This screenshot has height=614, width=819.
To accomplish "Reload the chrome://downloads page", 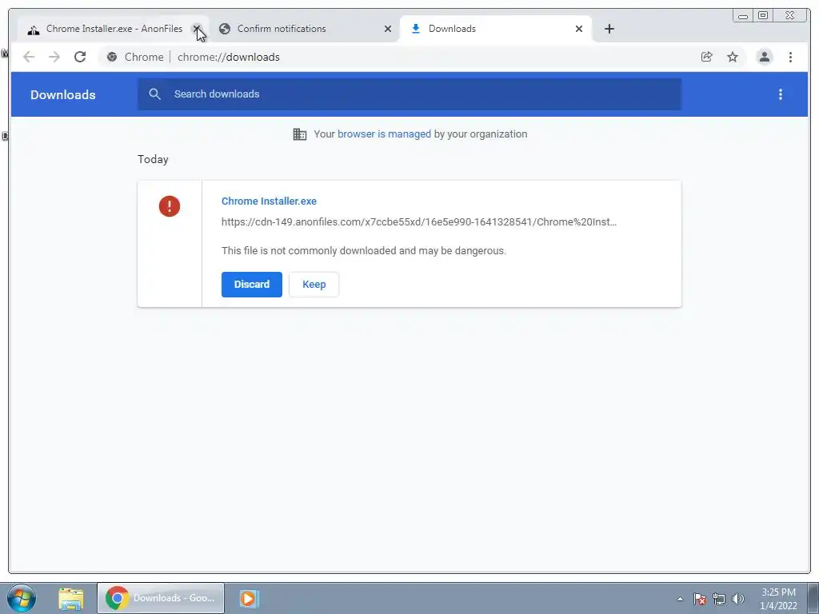I will pos(80,57).
